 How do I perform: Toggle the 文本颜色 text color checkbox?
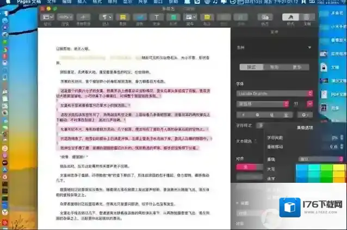[x=256, y=141]
